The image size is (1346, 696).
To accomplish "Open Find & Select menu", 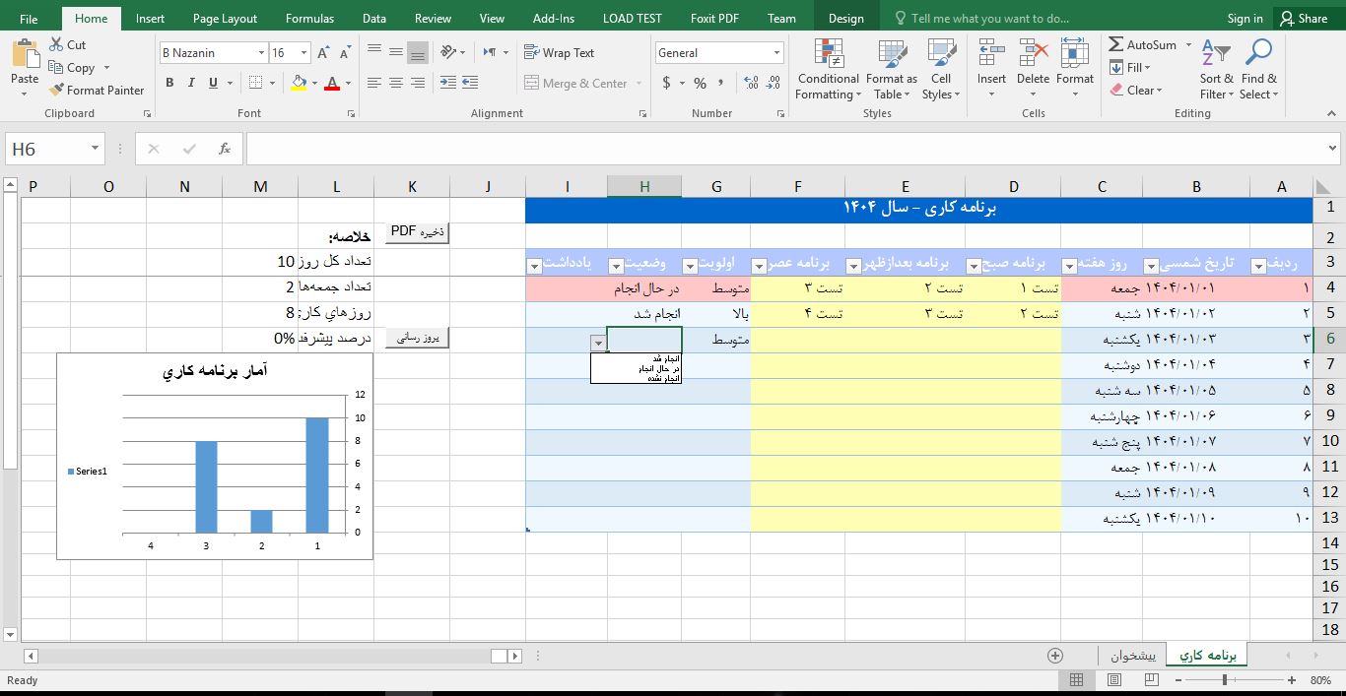I will [1258, 69].
